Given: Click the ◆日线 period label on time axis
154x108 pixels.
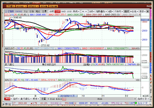Looking at the screenshot, I should 146,96.
